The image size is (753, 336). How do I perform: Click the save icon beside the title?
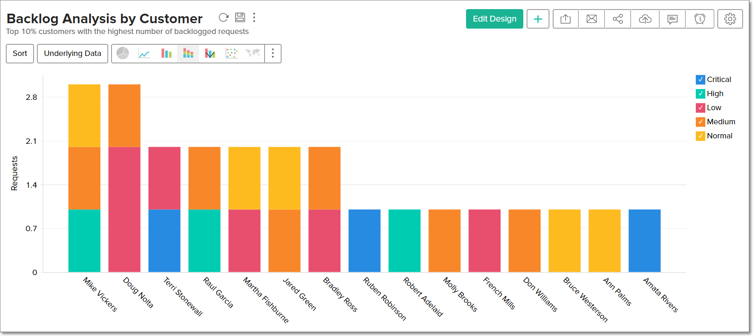pos(240,17)
